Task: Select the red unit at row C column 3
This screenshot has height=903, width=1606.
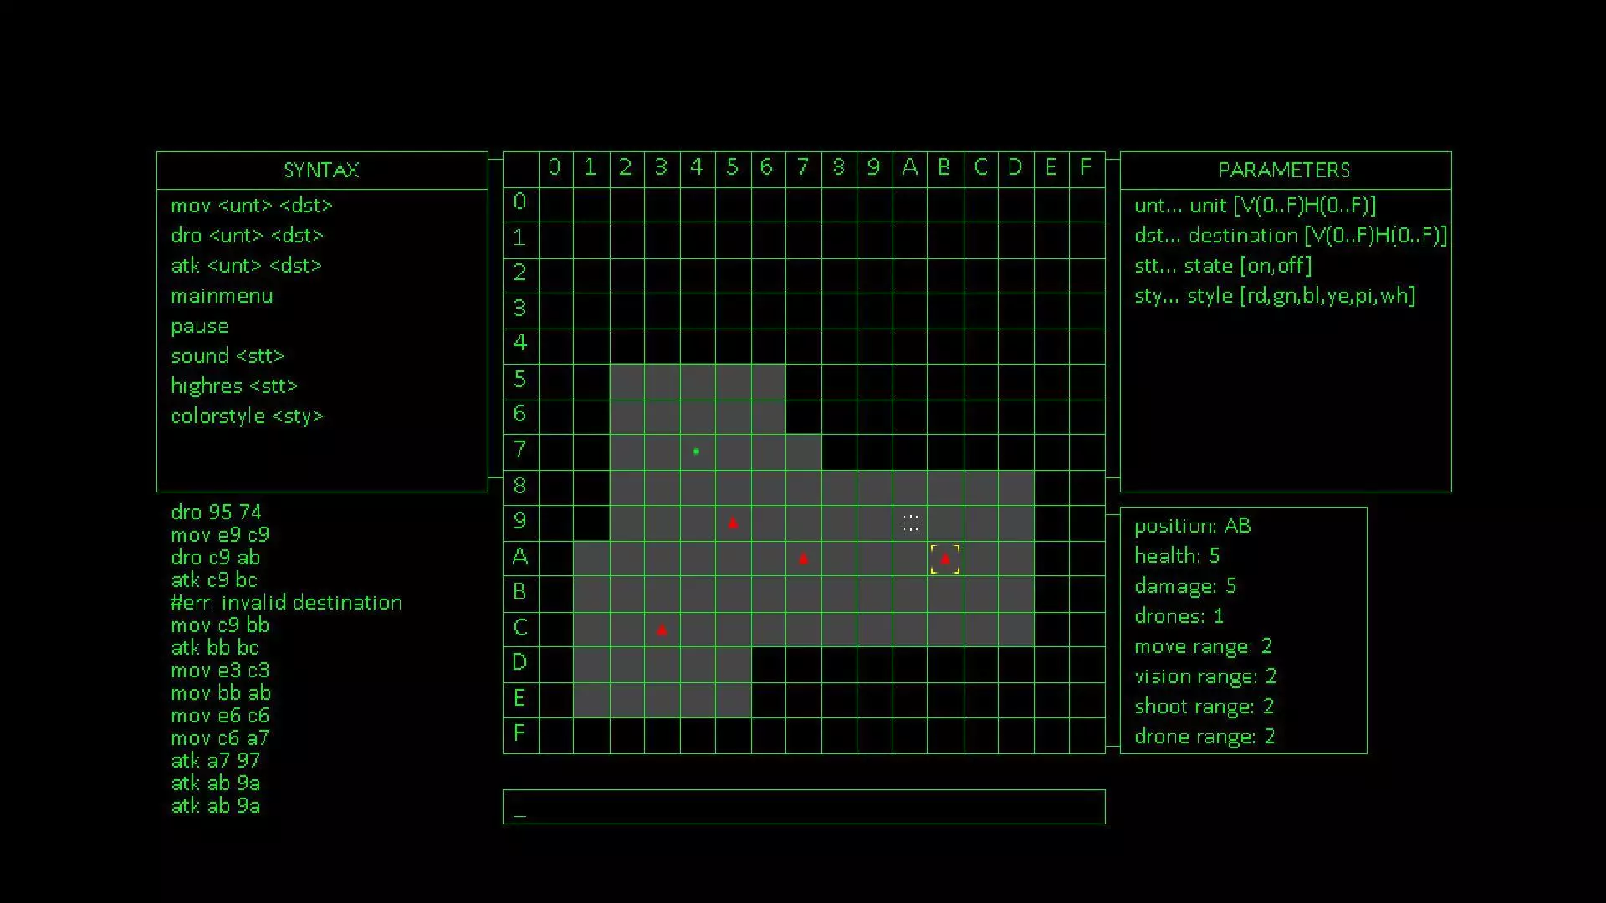Action: tap(662, 630)
